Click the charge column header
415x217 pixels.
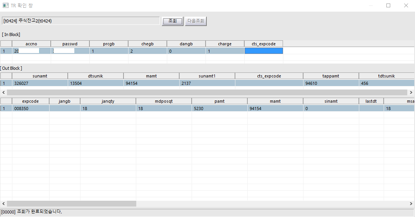pos(225,44)
